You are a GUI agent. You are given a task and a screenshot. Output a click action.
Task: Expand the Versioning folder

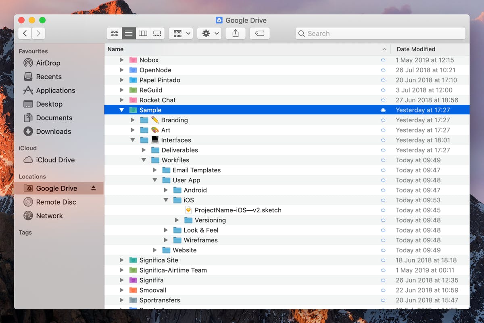177,220
